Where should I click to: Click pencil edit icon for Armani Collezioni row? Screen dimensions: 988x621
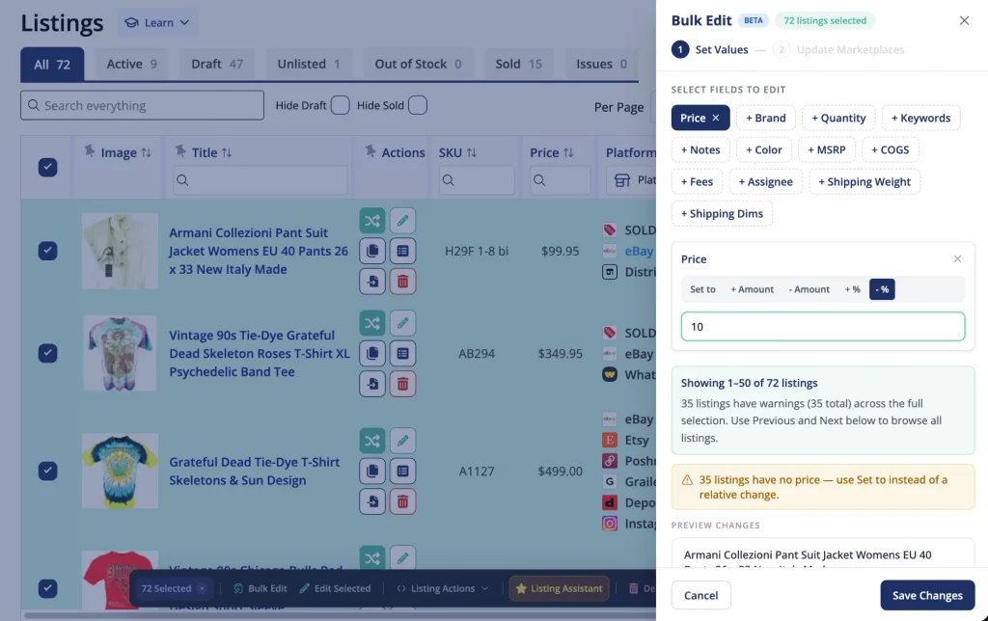point(402,221)
